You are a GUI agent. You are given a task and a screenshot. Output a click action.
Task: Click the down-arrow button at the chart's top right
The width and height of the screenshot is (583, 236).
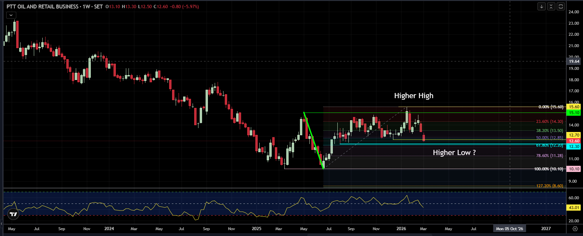541,6
